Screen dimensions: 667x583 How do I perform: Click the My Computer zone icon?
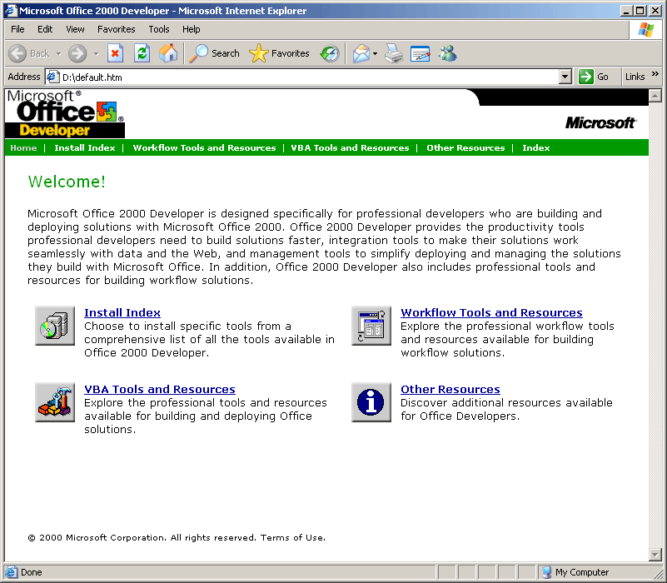(x=546, y=572)
